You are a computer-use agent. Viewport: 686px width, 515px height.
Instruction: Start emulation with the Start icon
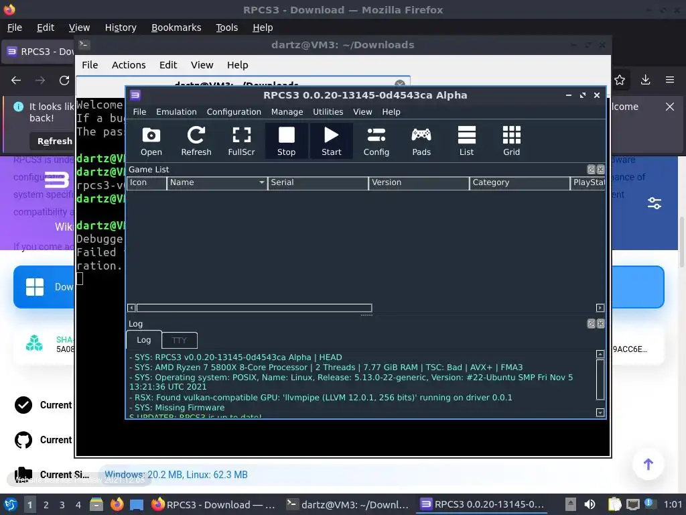pos(331,141)
